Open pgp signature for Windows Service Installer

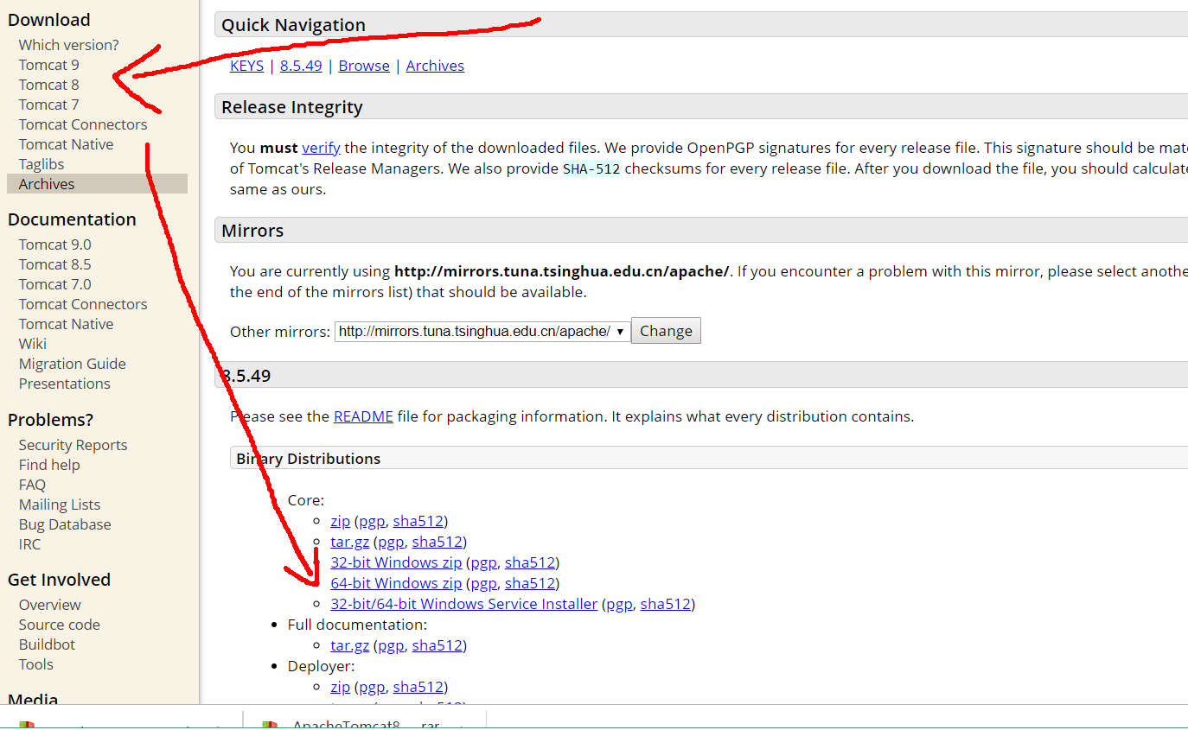click(619, 604)
